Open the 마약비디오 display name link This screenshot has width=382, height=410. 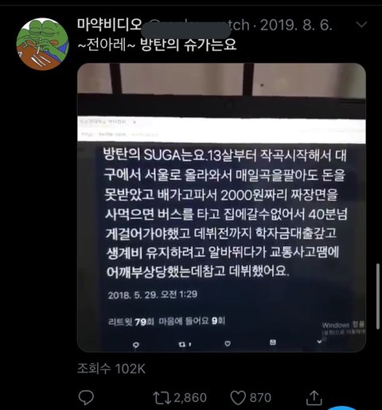coord(110,25)
